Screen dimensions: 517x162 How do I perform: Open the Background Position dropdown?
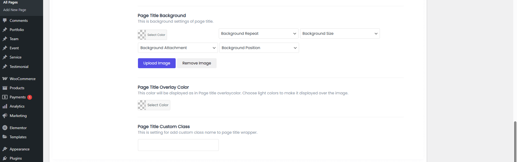[x=259, y=48]
